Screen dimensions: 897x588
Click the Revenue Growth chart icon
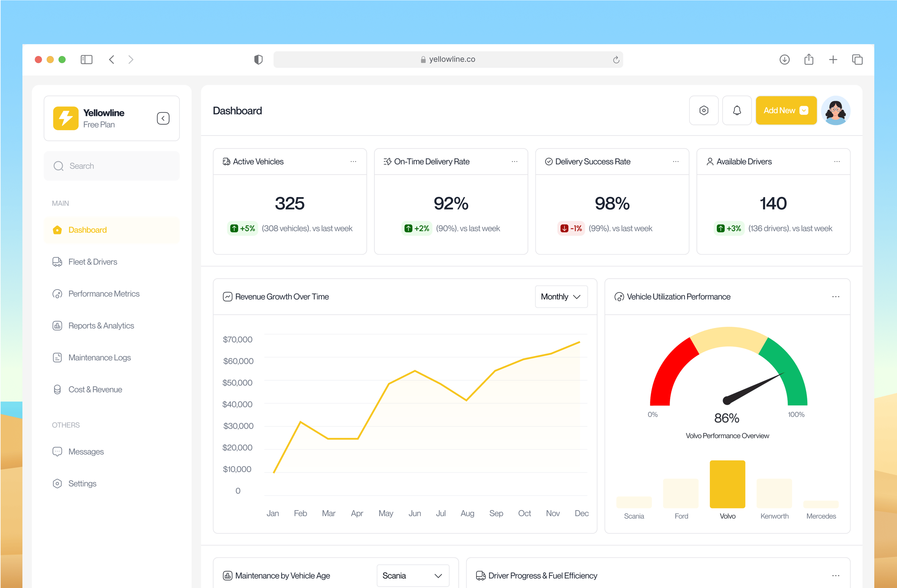pyautogui.click(x=228, y=297)
